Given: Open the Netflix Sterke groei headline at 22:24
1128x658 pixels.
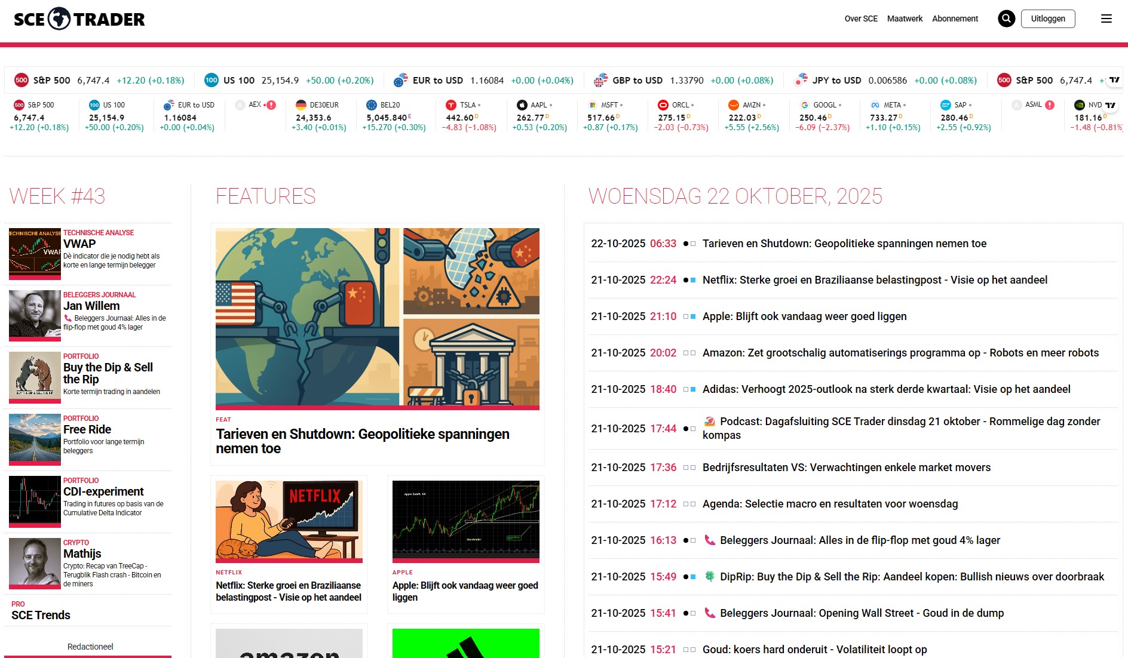Looking at the screenshot, I should coord(875,280).
